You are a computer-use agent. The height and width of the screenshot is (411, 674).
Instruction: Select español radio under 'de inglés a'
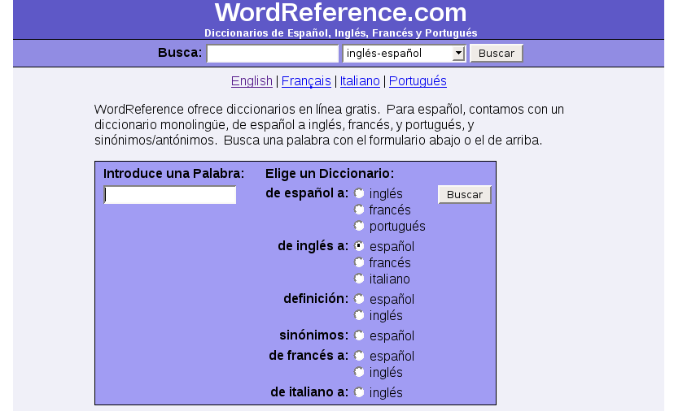click(359, 246)
